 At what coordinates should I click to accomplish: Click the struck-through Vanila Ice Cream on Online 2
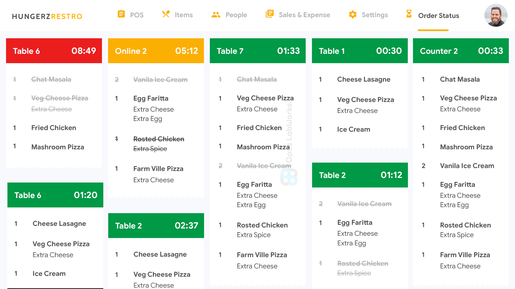pos(160,79)
